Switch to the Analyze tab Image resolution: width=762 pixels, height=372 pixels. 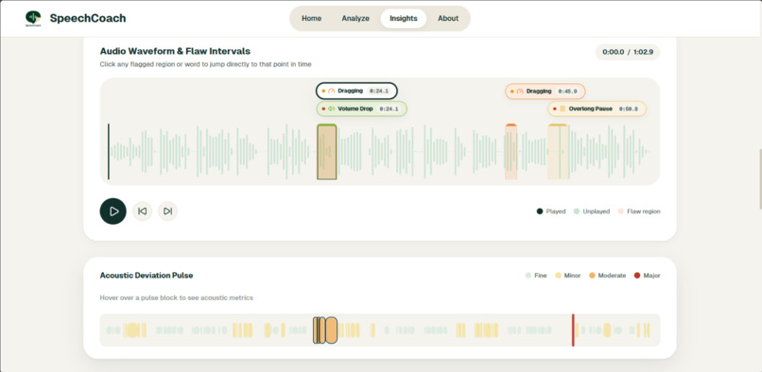[355, 19]
